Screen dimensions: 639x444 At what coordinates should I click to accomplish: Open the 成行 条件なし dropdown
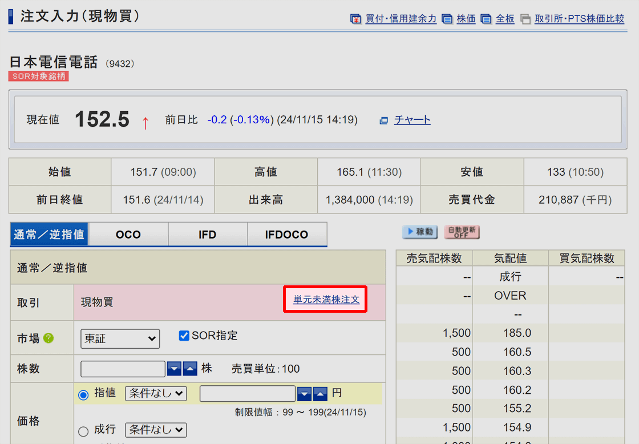156,430
